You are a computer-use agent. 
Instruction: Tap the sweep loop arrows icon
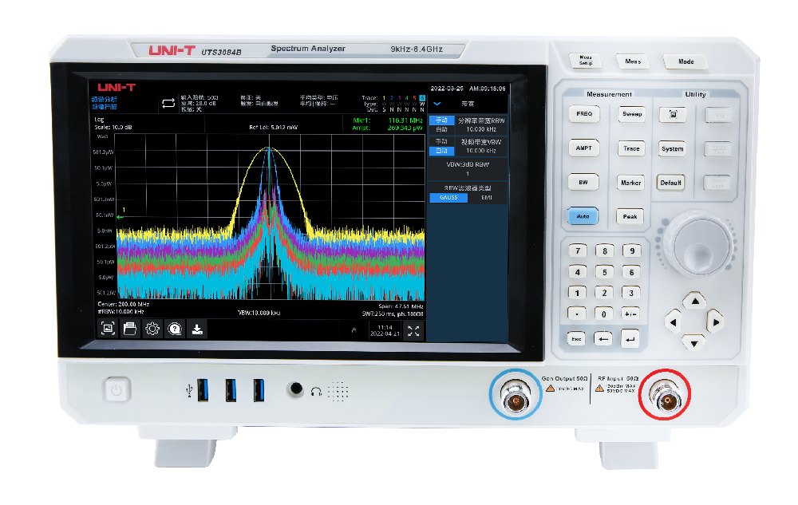168,103
